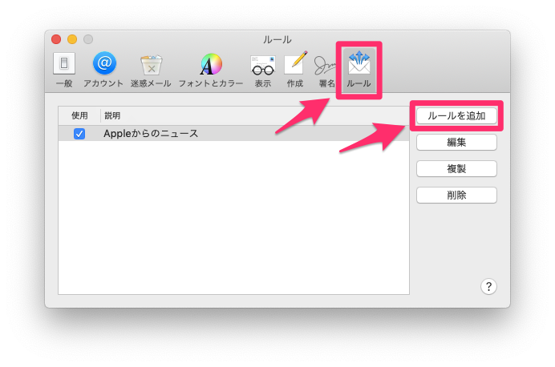Uncheck the Appleからのニュース rule checkbox
Viewport: 555px width, 367px height.
click(x=79, y=134)
